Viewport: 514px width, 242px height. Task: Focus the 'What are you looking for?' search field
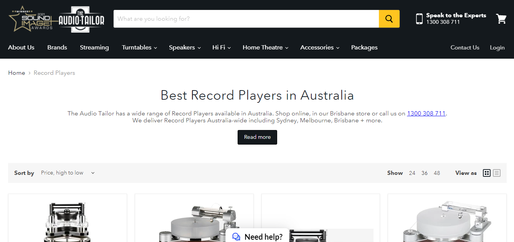point(246,19)
